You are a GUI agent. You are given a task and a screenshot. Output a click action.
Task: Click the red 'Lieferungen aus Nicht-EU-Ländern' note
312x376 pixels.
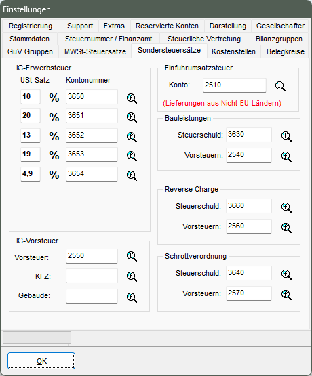pos(222,104)
